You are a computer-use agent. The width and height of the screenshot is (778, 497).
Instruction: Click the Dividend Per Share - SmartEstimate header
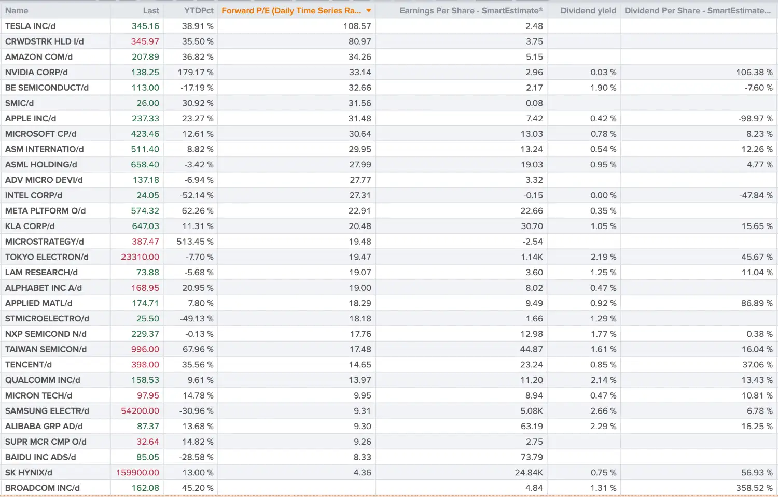point(698,11)
